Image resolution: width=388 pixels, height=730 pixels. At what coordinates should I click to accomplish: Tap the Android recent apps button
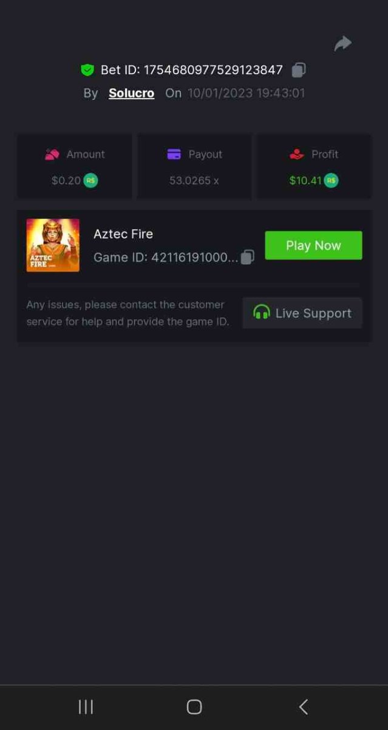86,706
